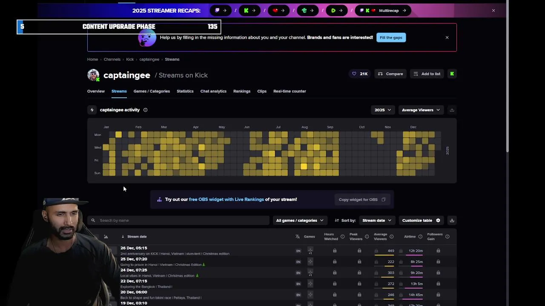Open the Multirecap pill
This screenshot has height=306, width=545.
click(383, 11)
